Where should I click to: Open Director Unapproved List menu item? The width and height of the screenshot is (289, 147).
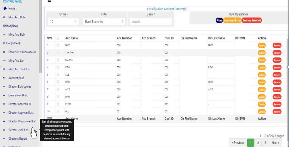click(x=22, y=121)
